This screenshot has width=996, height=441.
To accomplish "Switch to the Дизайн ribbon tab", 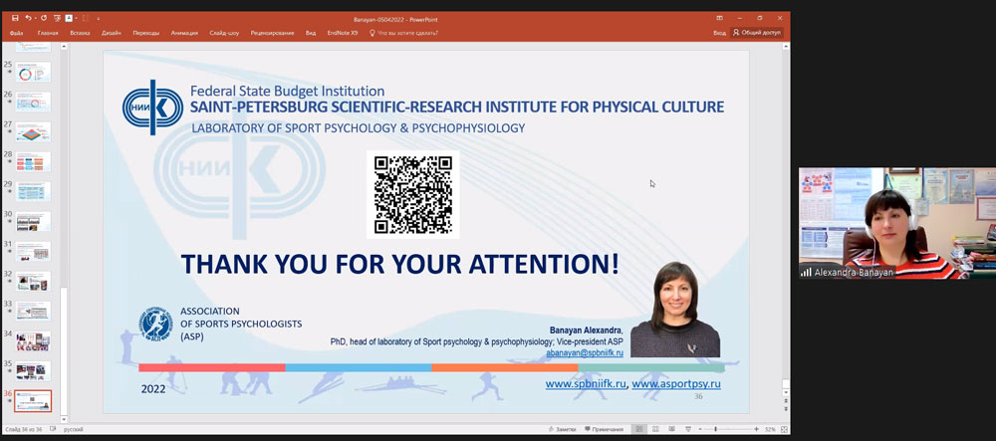I will point(112,33).
